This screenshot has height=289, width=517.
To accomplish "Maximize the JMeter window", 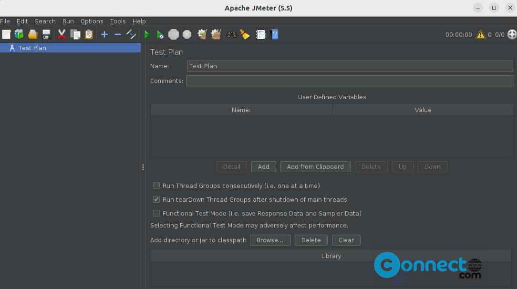I will point(494,8).
